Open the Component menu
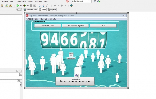The width and height of the screenshot is (156, 99). pyautogui.click(x=21, y=1)
